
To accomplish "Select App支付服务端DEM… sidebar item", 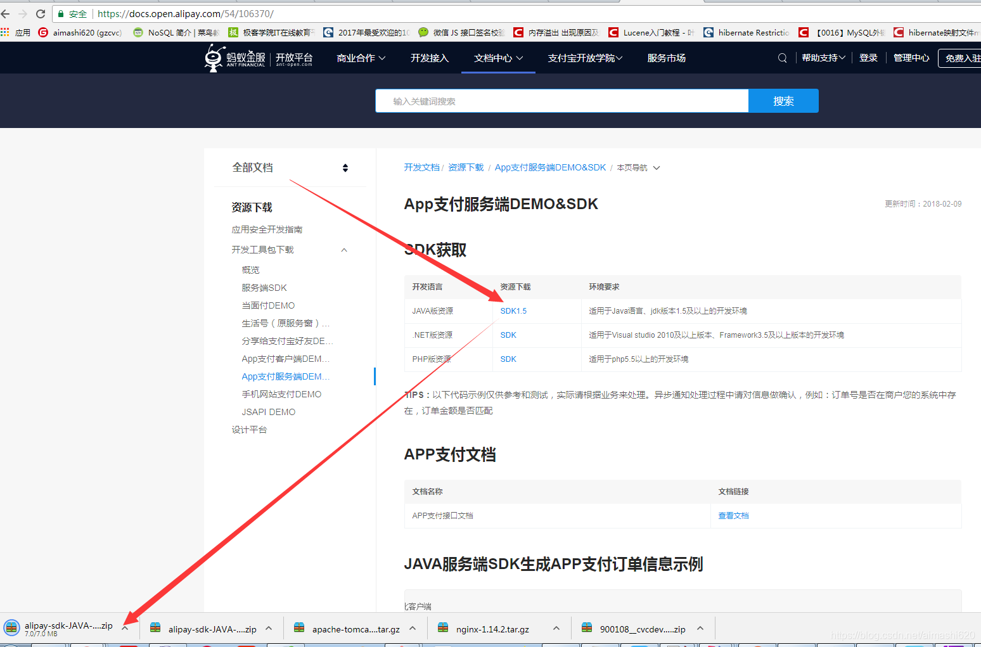I will coord(285,376).
